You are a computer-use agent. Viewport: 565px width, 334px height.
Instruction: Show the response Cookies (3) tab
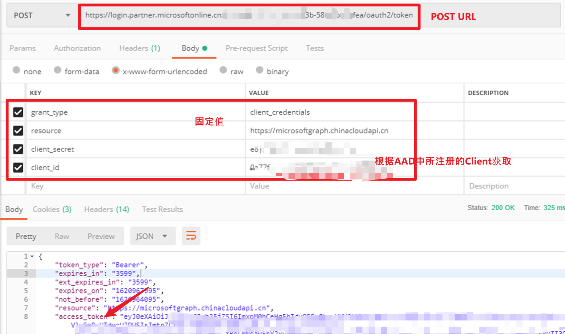coord(52,209)
